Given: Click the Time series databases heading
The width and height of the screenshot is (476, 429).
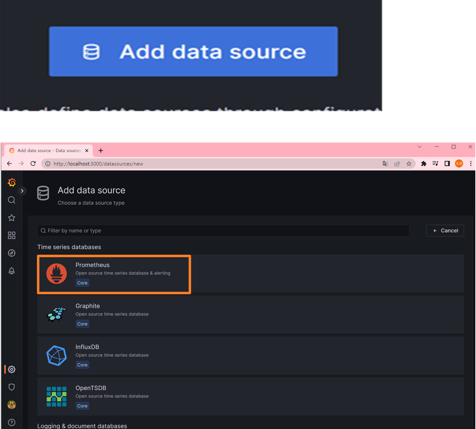Looking at the screenshot, I should pyautogui.click(x=69, y=247).
